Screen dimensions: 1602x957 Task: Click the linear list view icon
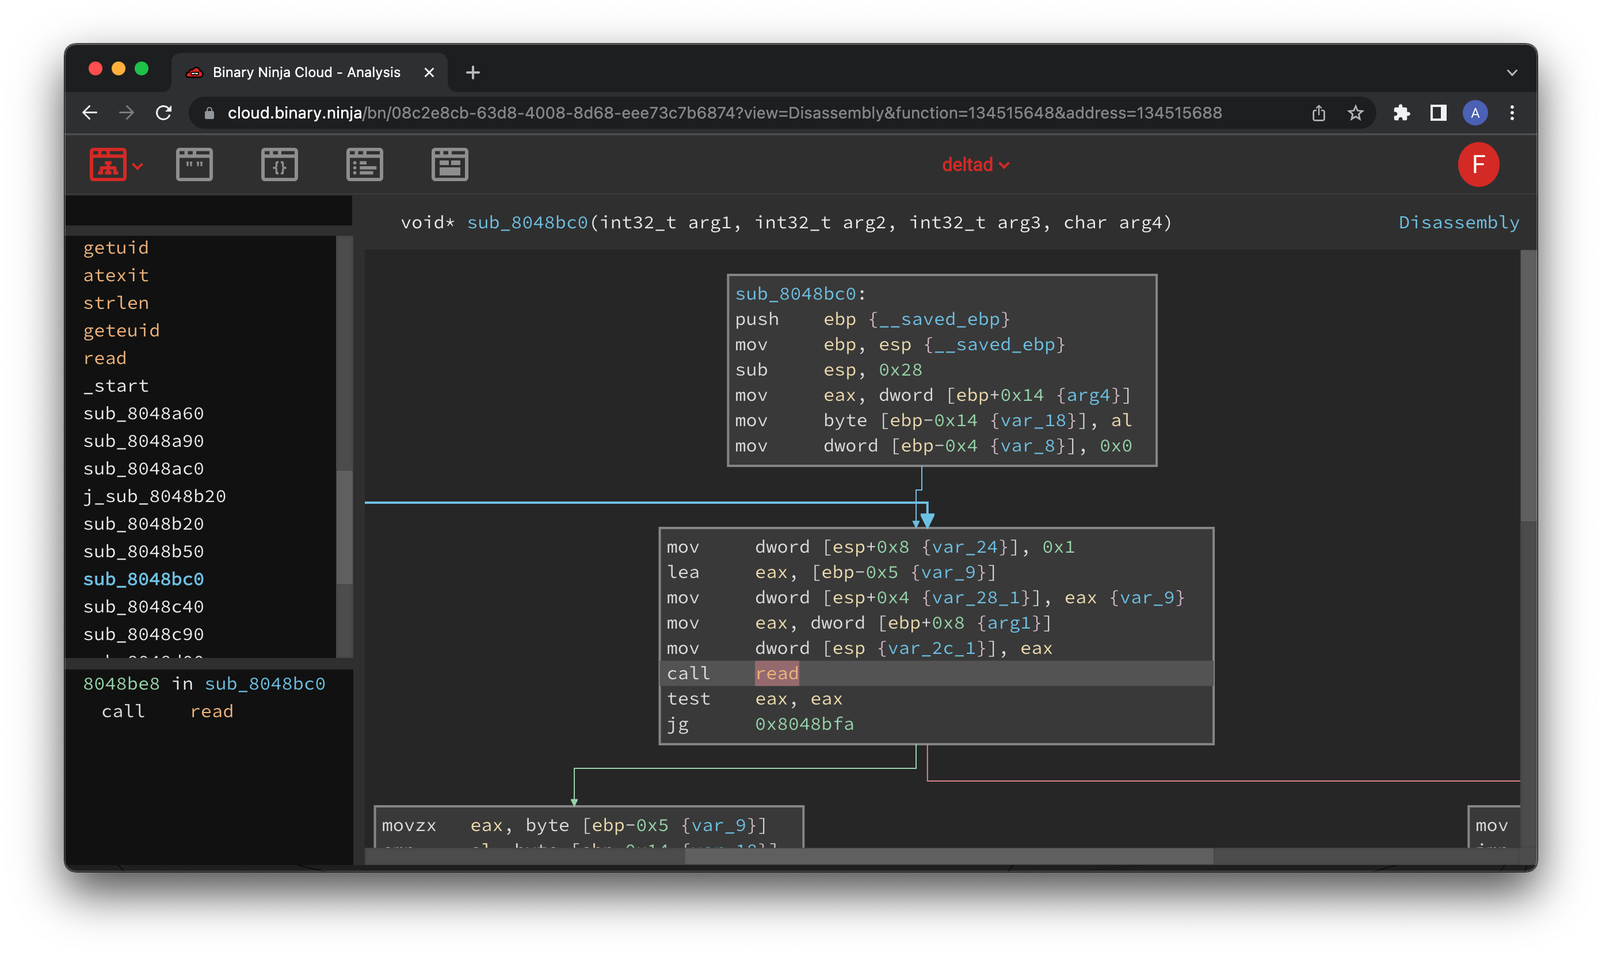coord(364,164)
